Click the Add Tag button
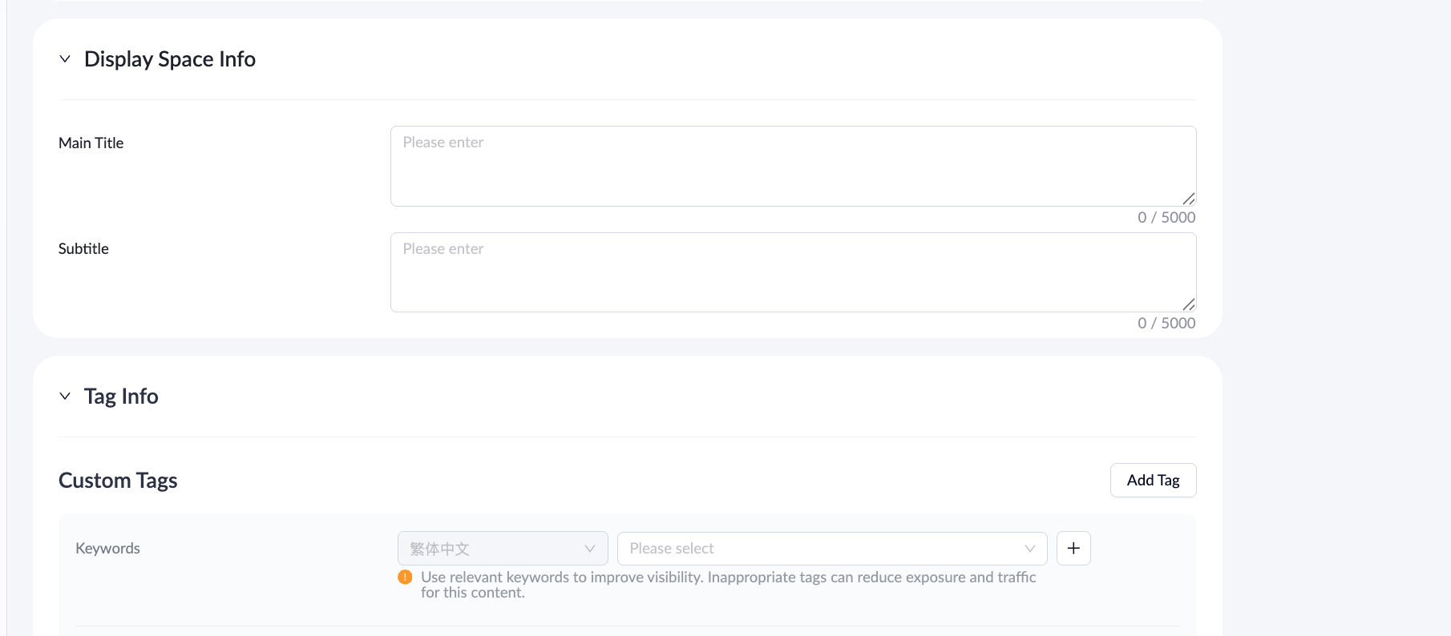The width and height of the screenshot is (1451, 636). pos(1153,480)
